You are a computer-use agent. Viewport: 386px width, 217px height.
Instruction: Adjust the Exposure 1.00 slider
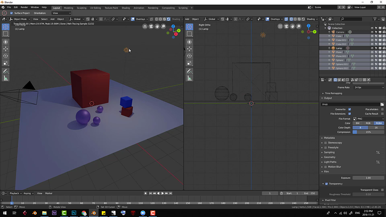tap(368, 178)
